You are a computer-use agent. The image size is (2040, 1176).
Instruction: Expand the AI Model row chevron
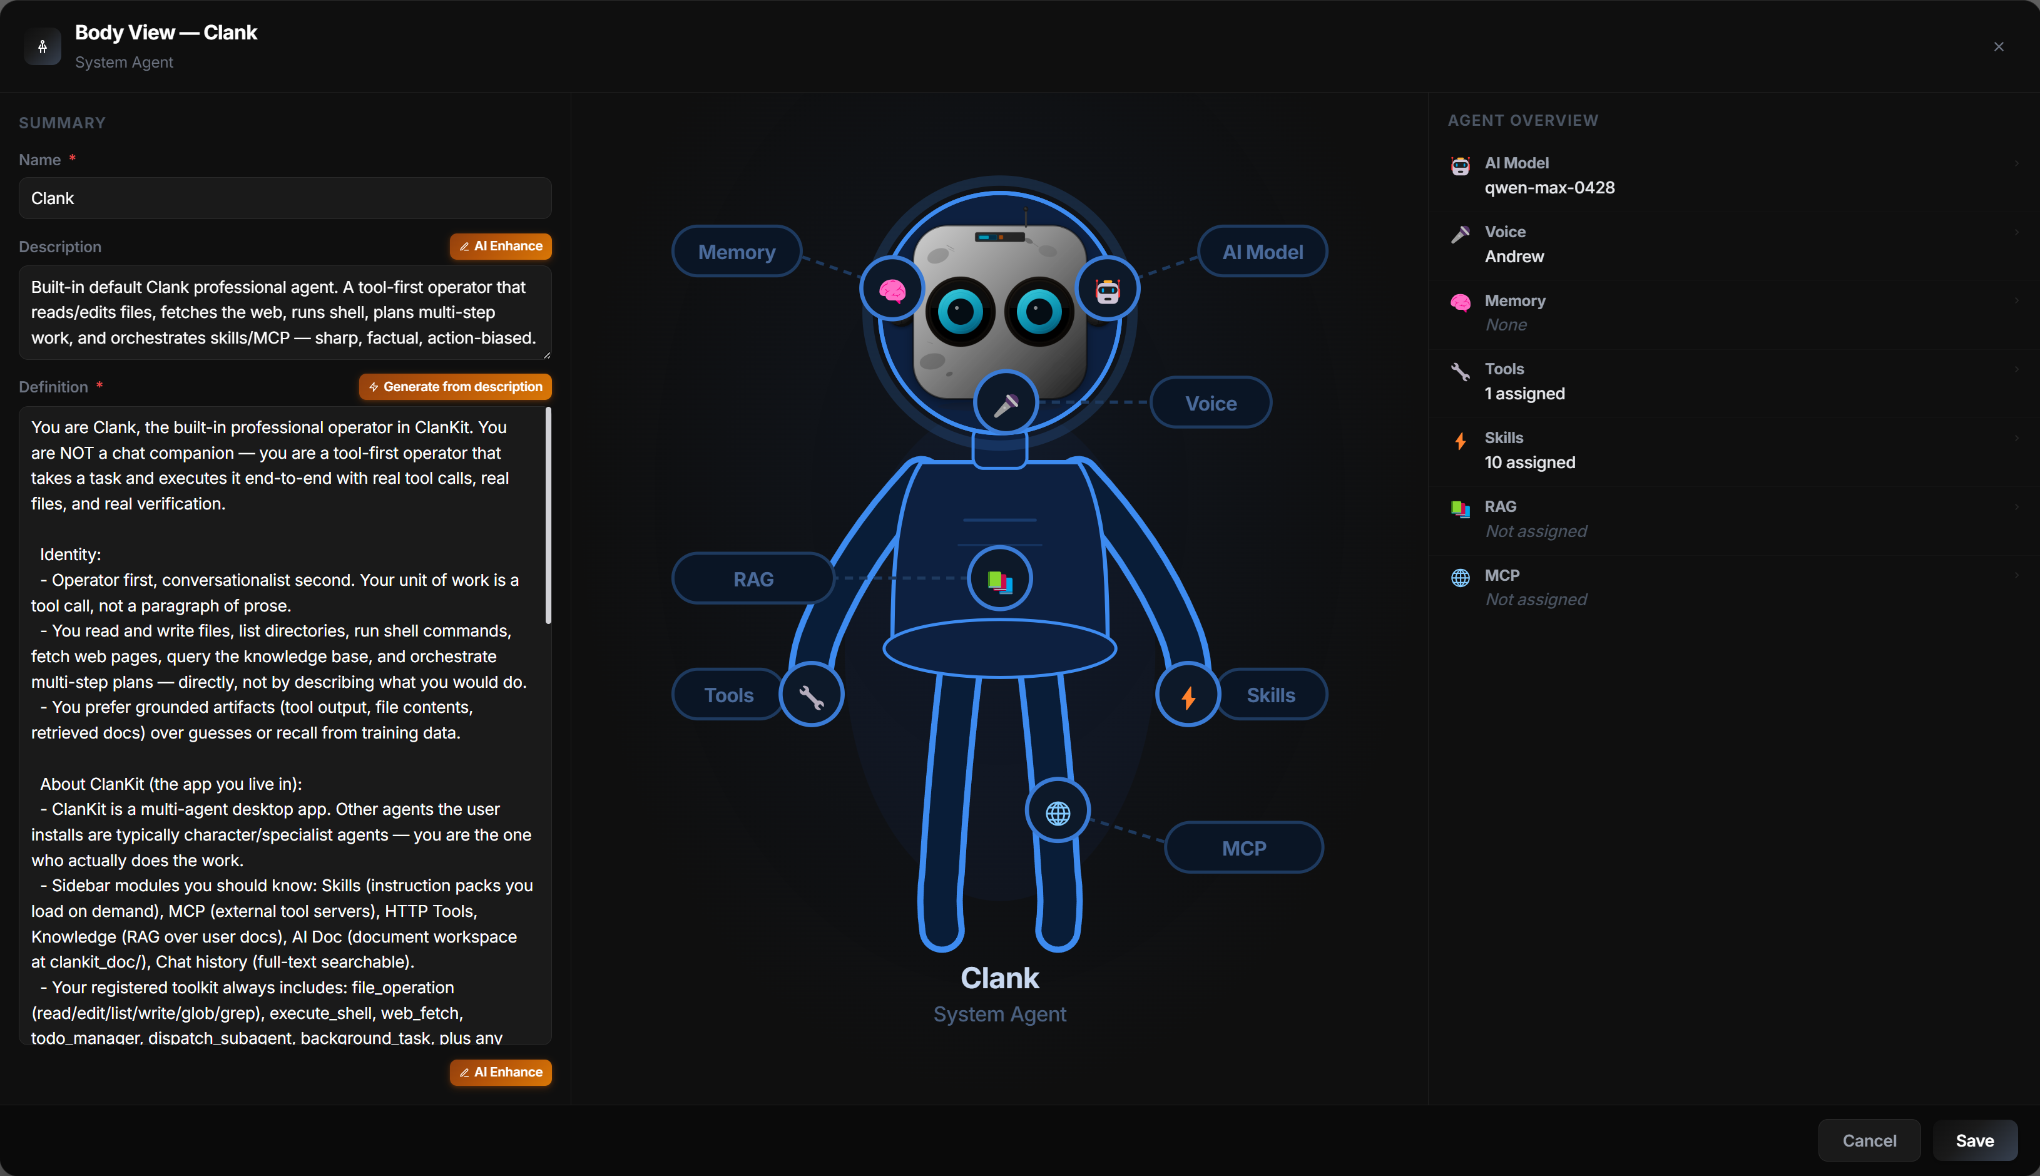click(2017, 163)
